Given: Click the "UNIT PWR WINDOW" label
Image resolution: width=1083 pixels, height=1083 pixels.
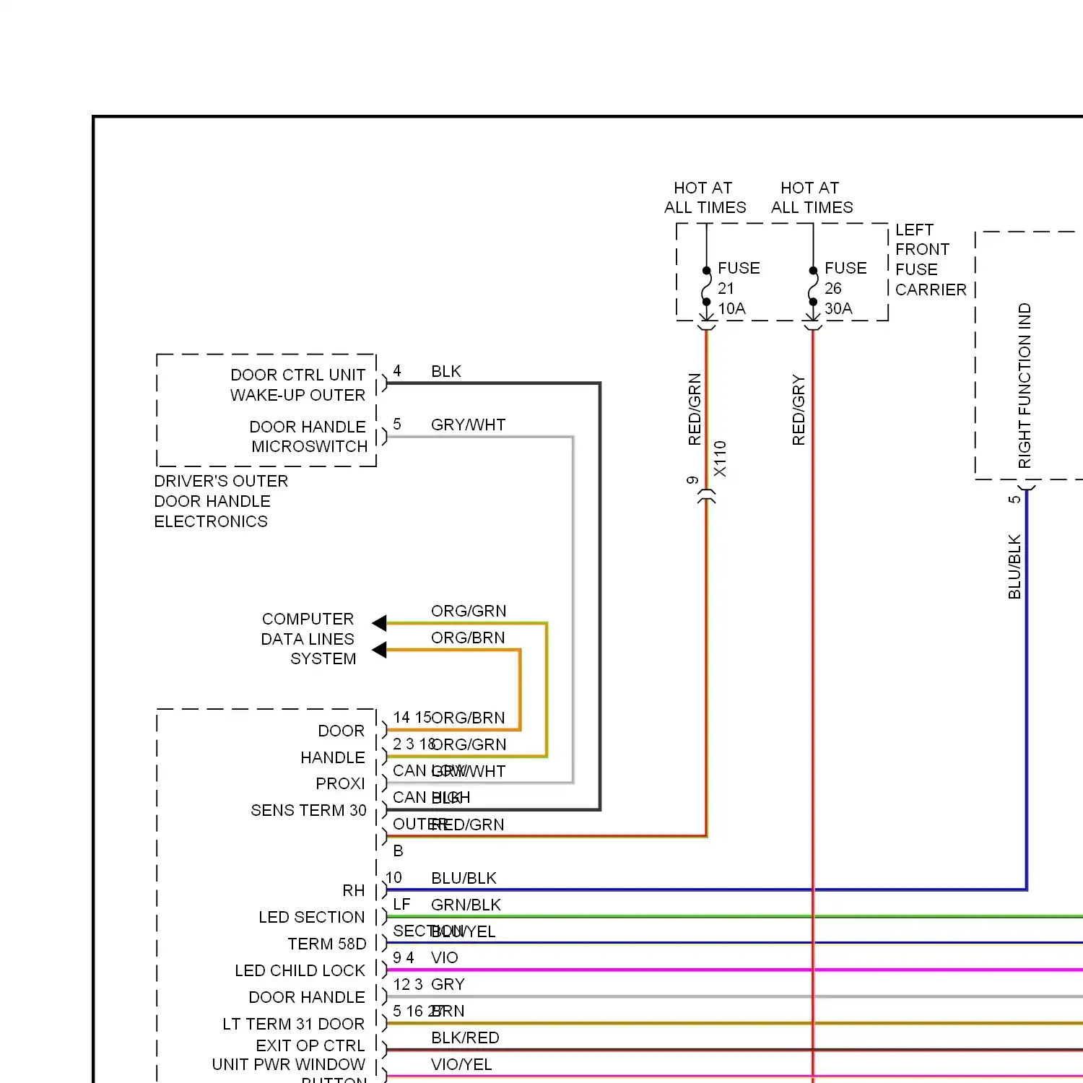Looking at the screenshot, I should pos(289,1064).
